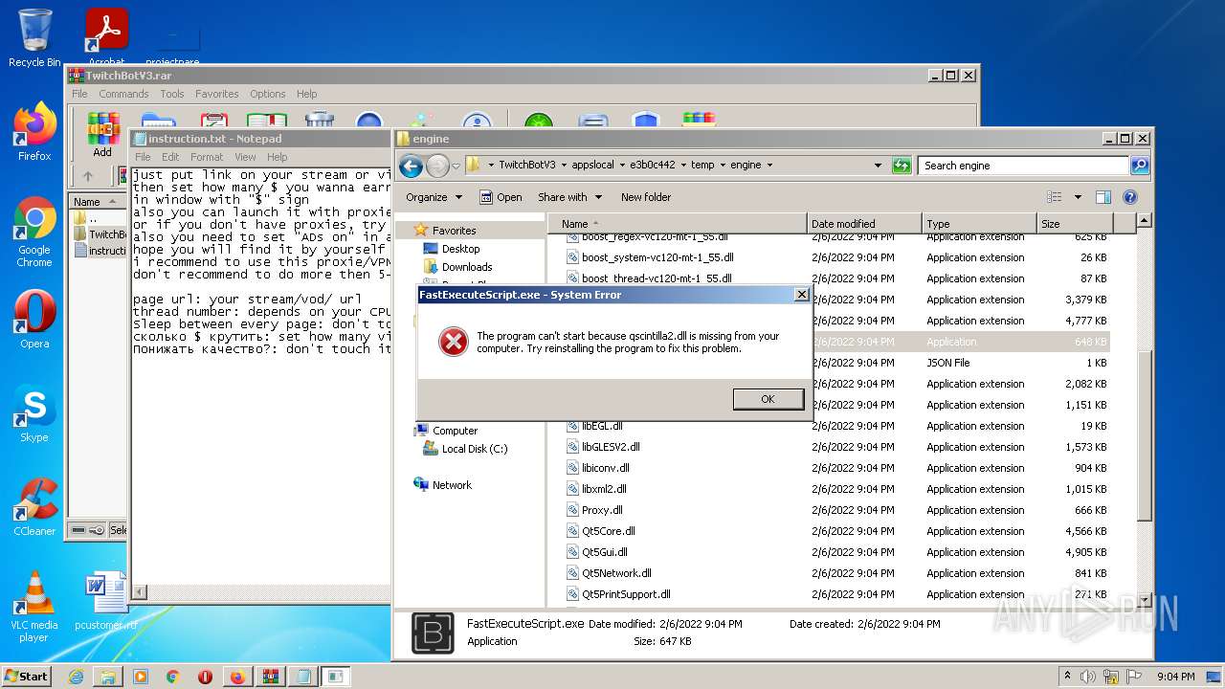1225x689 pixels.
Task: Click the Add icon in WinRAR toolbar
Action: pyautogui.click(x=102, y=136)
